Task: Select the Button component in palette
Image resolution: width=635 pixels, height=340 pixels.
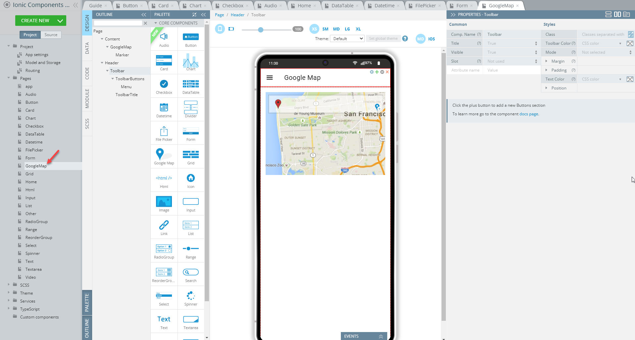Action: pos(191,39)
